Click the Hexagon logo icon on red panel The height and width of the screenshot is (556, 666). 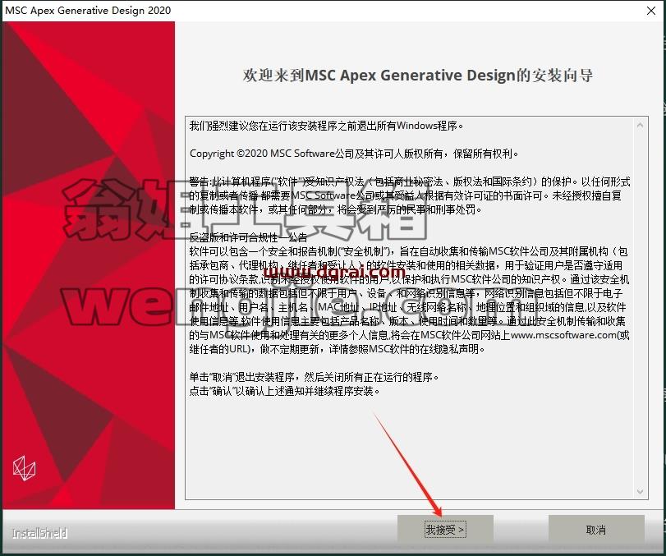click(24, 468)
